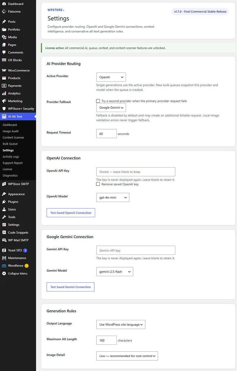Click the Posts pushpin icon
This screenshot has height=371, width=237.
coord(4,22)
